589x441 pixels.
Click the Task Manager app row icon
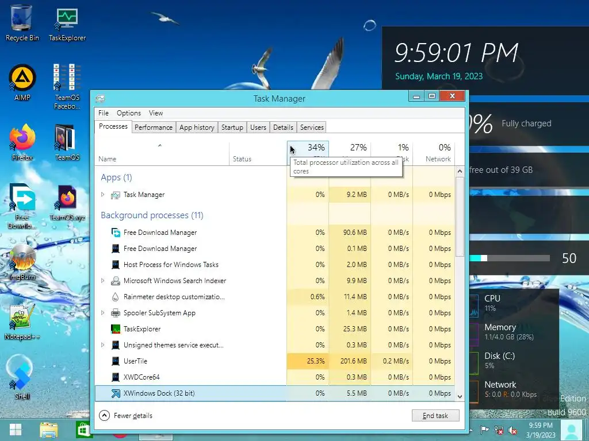(x=115, y=195)
